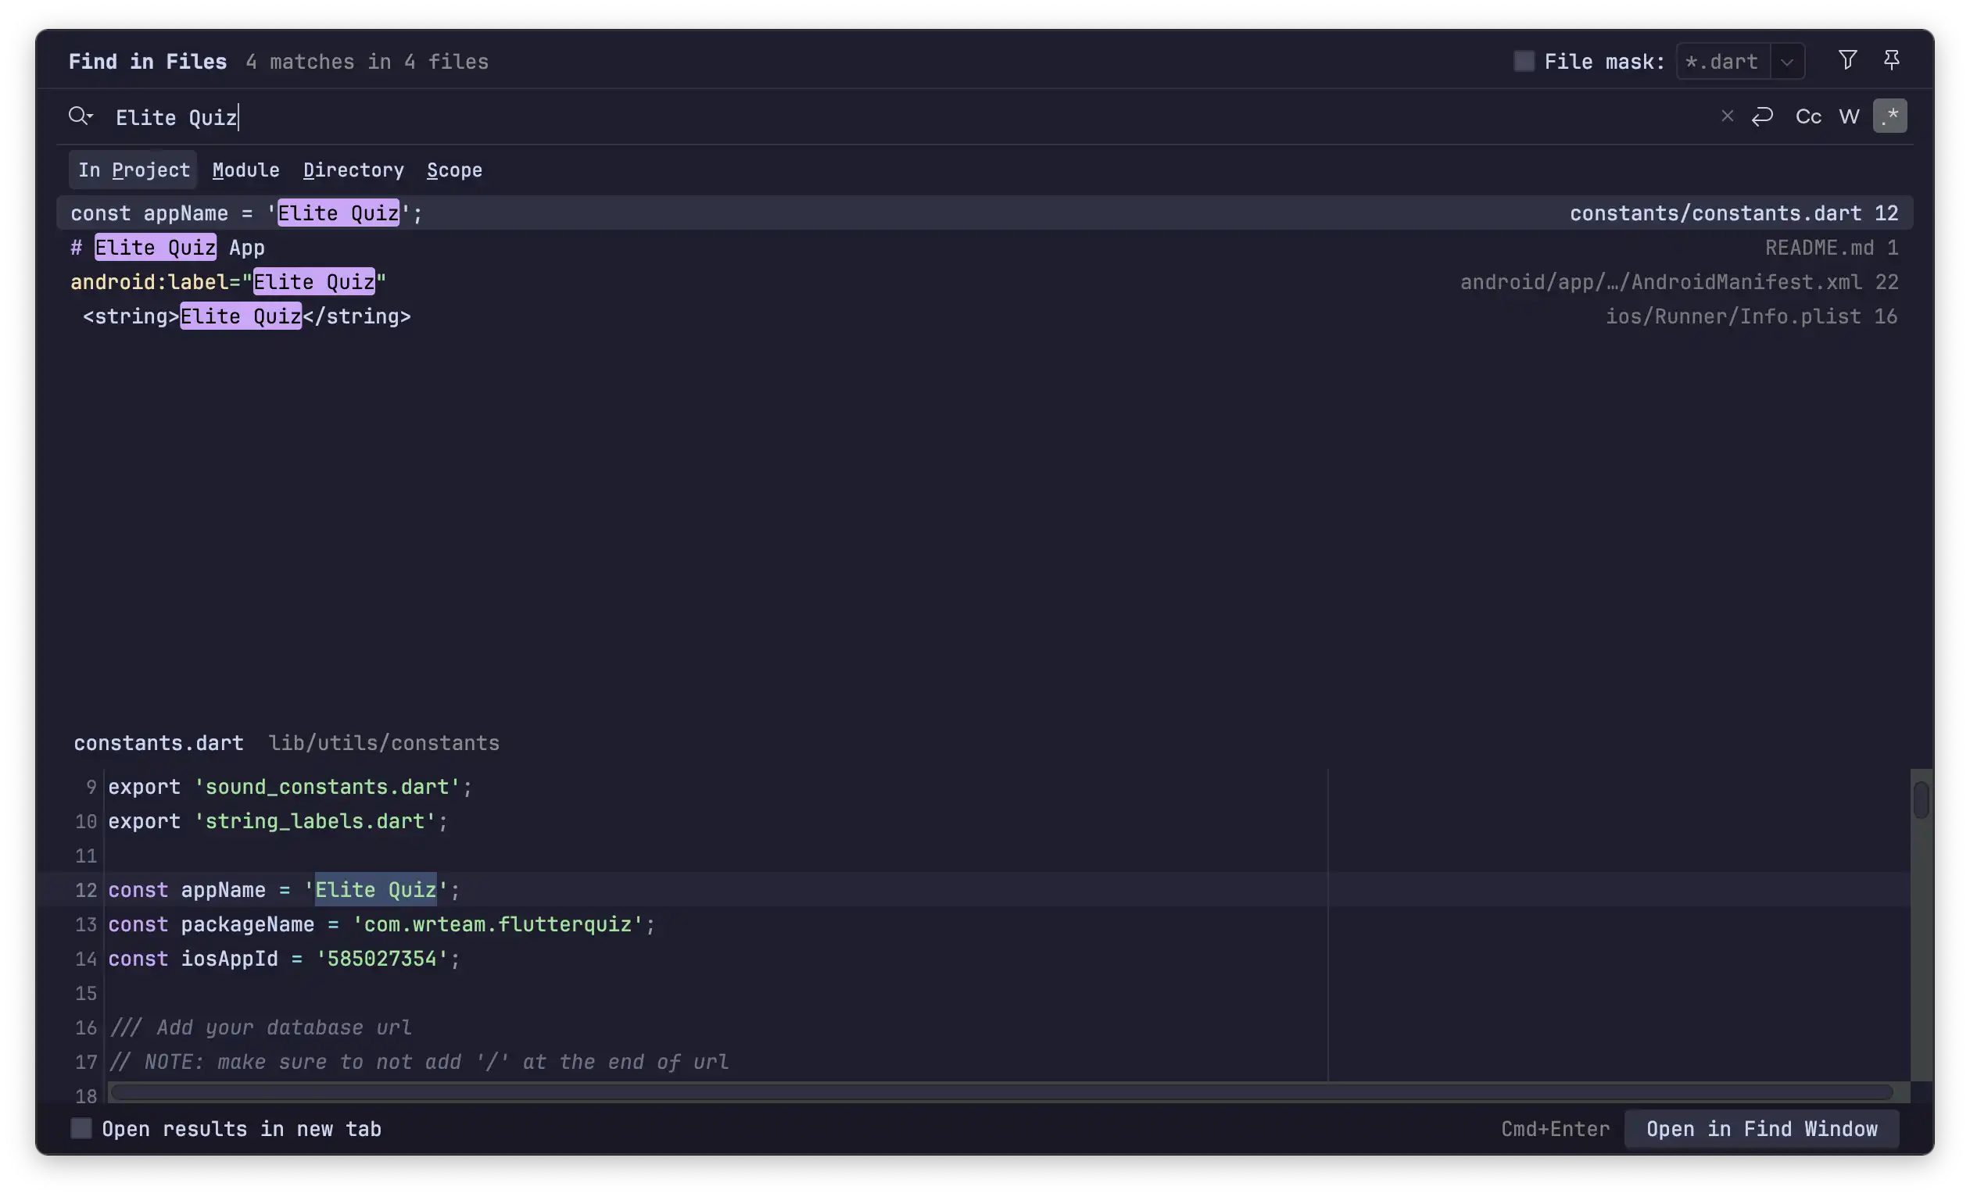Select the Scope tab
Viewport: 1970px width, 1197px height.
pyautogui.click(x=454, y=170)
